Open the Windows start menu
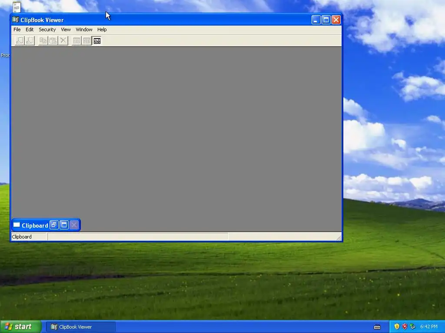 pos(21,327)
